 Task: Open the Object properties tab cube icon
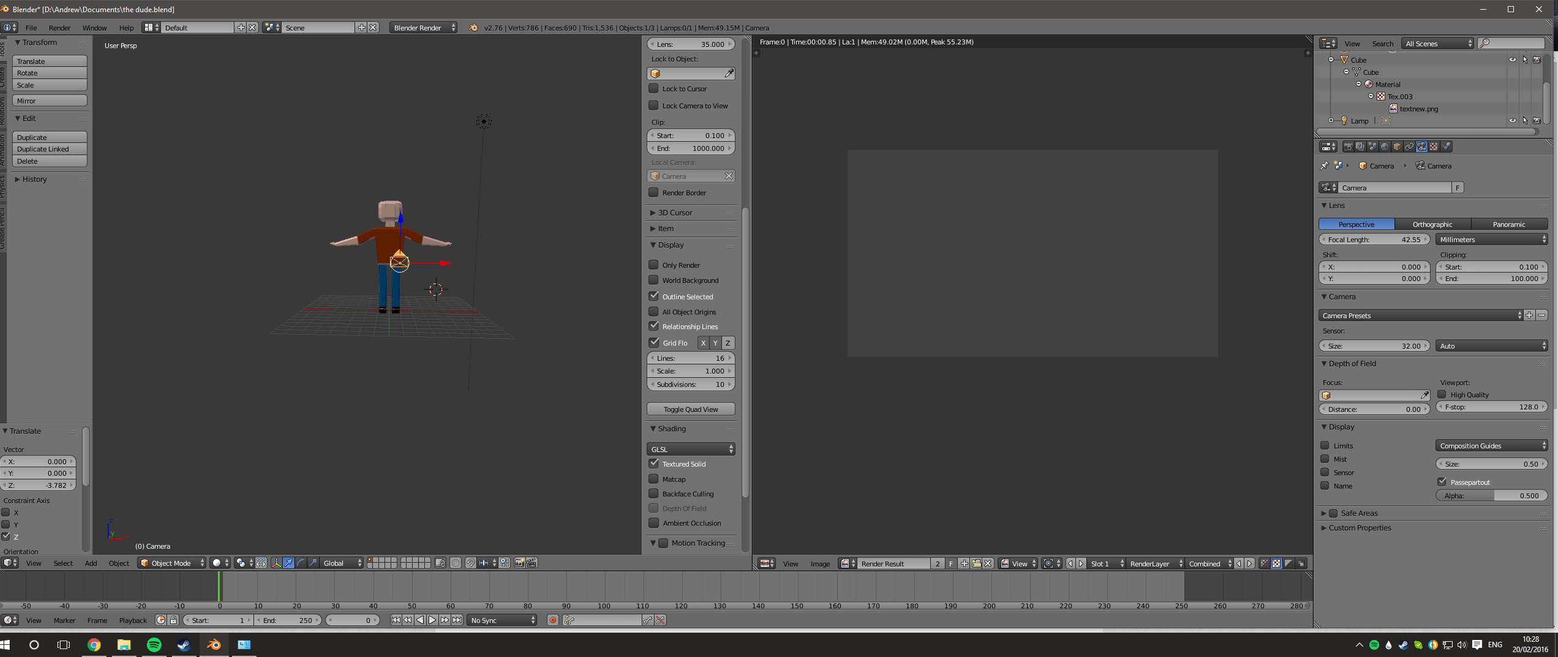[x=1397, y=147]
